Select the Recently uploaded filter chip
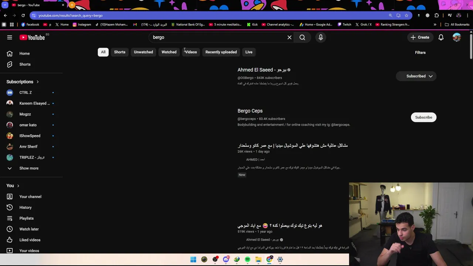 221,52
